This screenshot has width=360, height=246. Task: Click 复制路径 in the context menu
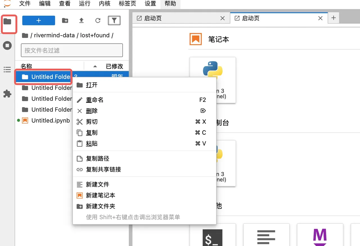[x=98, y=159]
